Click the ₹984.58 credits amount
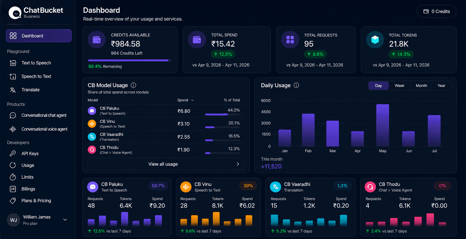Screen dimensions: 466x239 (125, 44)
